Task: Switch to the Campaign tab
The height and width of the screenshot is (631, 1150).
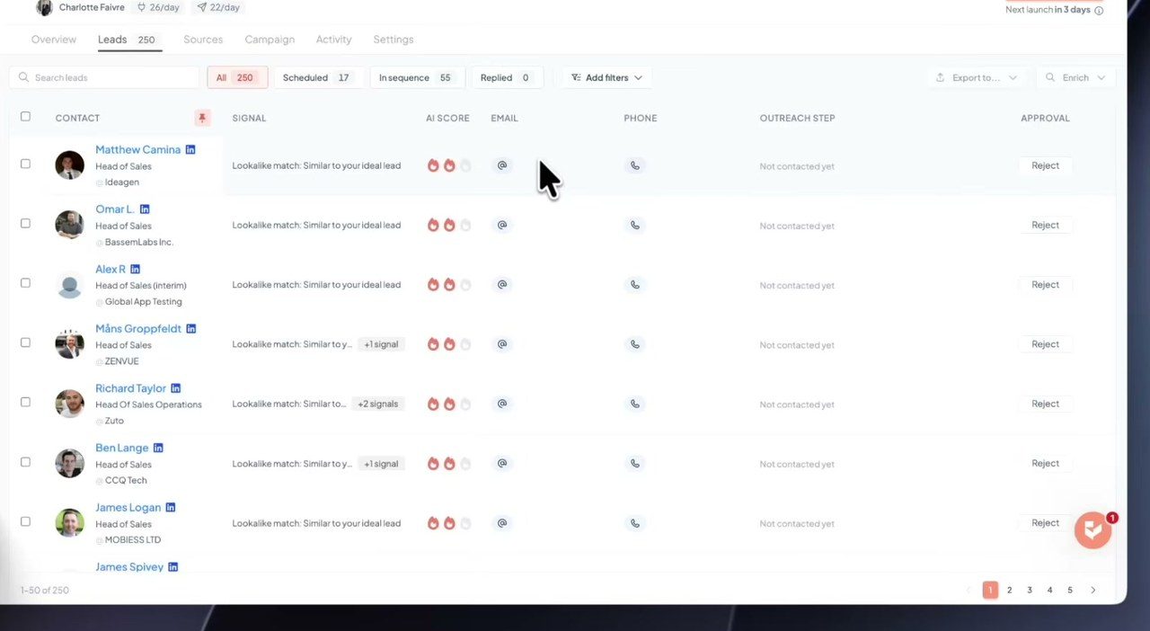Action: pos(270,40)
